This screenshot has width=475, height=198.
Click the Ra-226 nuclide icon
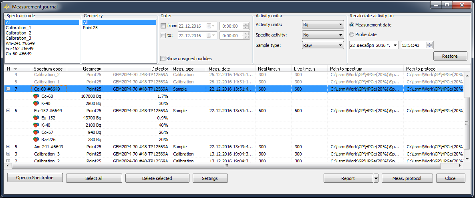[36, 139]
